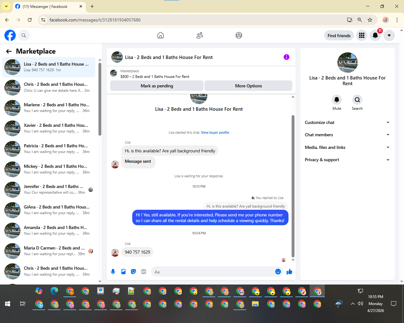404x323 pixels.
Task: Open the notifications bell with 11 badge
Action: 375,35
